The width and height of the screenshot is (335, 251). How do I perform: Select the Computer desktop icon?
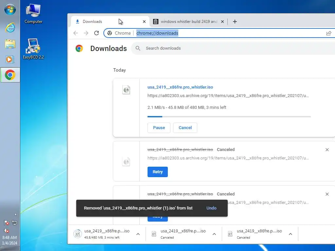[x=33, y=14]
